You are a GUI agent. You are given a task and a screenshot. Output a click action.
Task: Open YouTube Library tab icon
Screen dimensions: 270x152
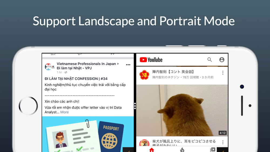pyautogui.click(x=213, y=150)
